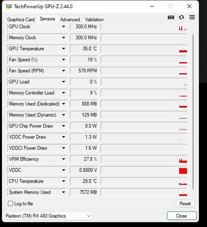Open the Advanced tab

tap(70, 19)
